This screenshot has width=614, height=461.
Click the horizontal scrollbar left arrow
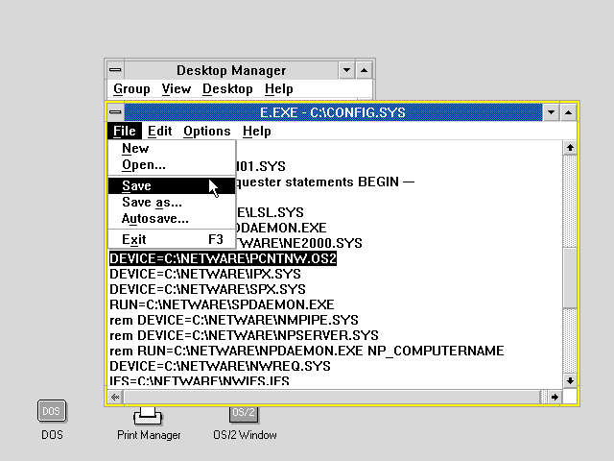pos(115,397)
